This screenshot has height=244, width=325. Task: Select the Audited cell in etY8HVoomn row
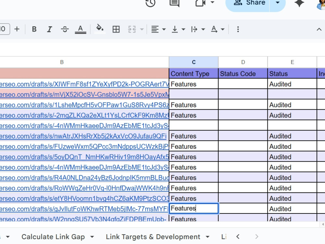(292, 198)
